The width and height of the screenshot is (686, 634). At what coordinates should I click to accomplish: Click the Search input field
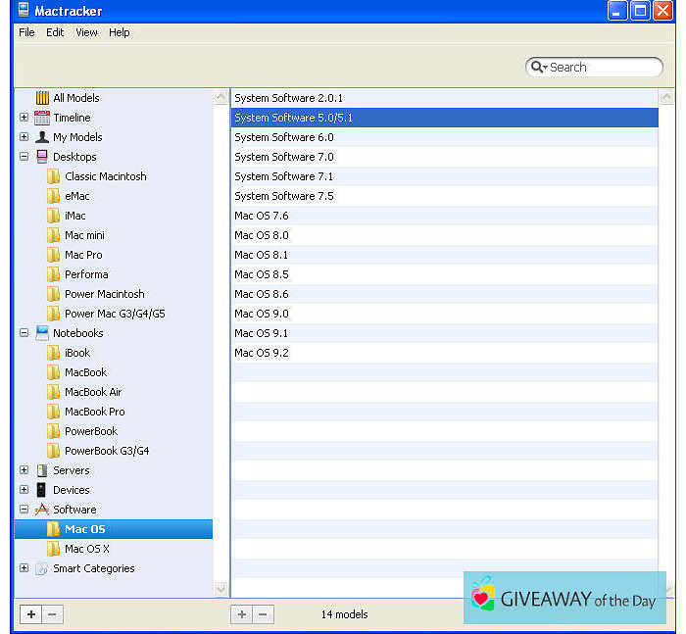pos(603,68)
